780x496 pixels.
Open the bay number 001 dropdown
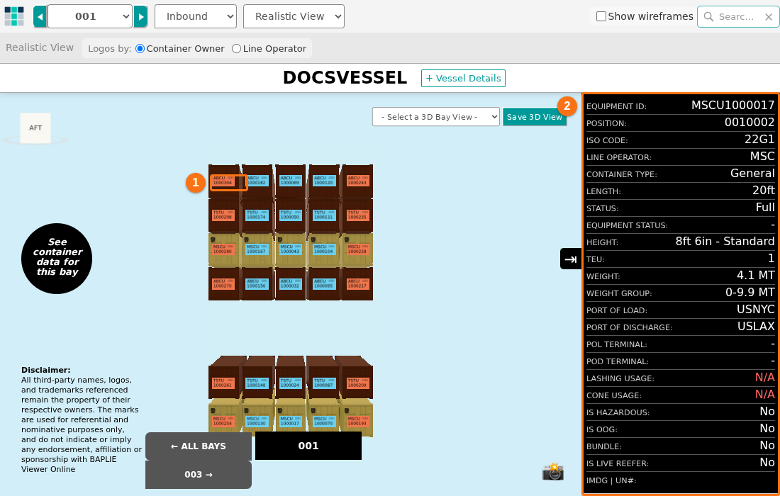click(90, 16)
